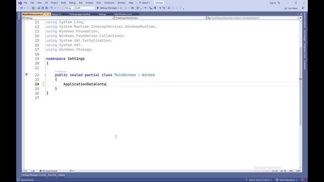The width and height of the screenshot is (324, 182).
Task: Click the Live Share button
Action: 291,8
